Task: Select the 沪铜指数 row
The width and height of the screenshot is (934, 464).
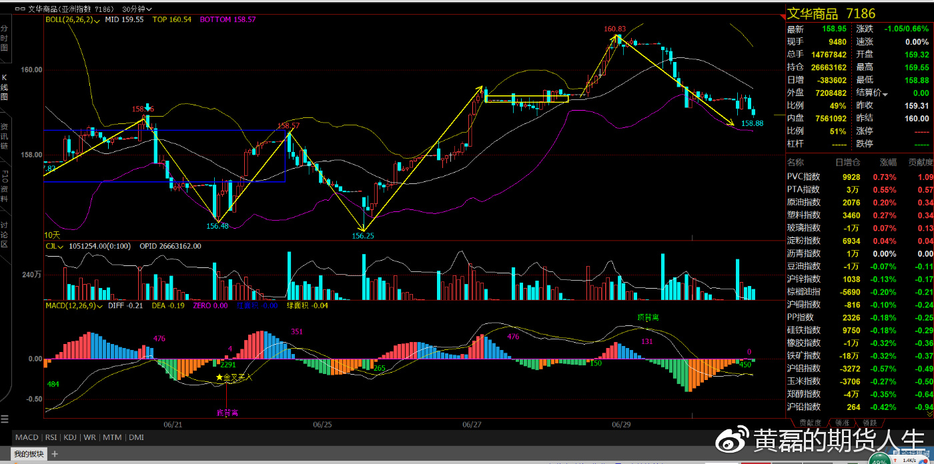Action: 860,305
